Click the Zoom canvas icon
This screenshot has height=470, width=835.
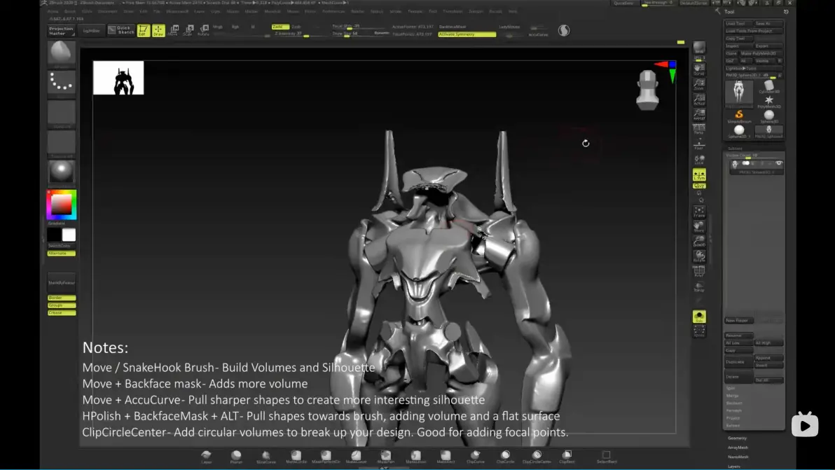click(x=699, y=84)
